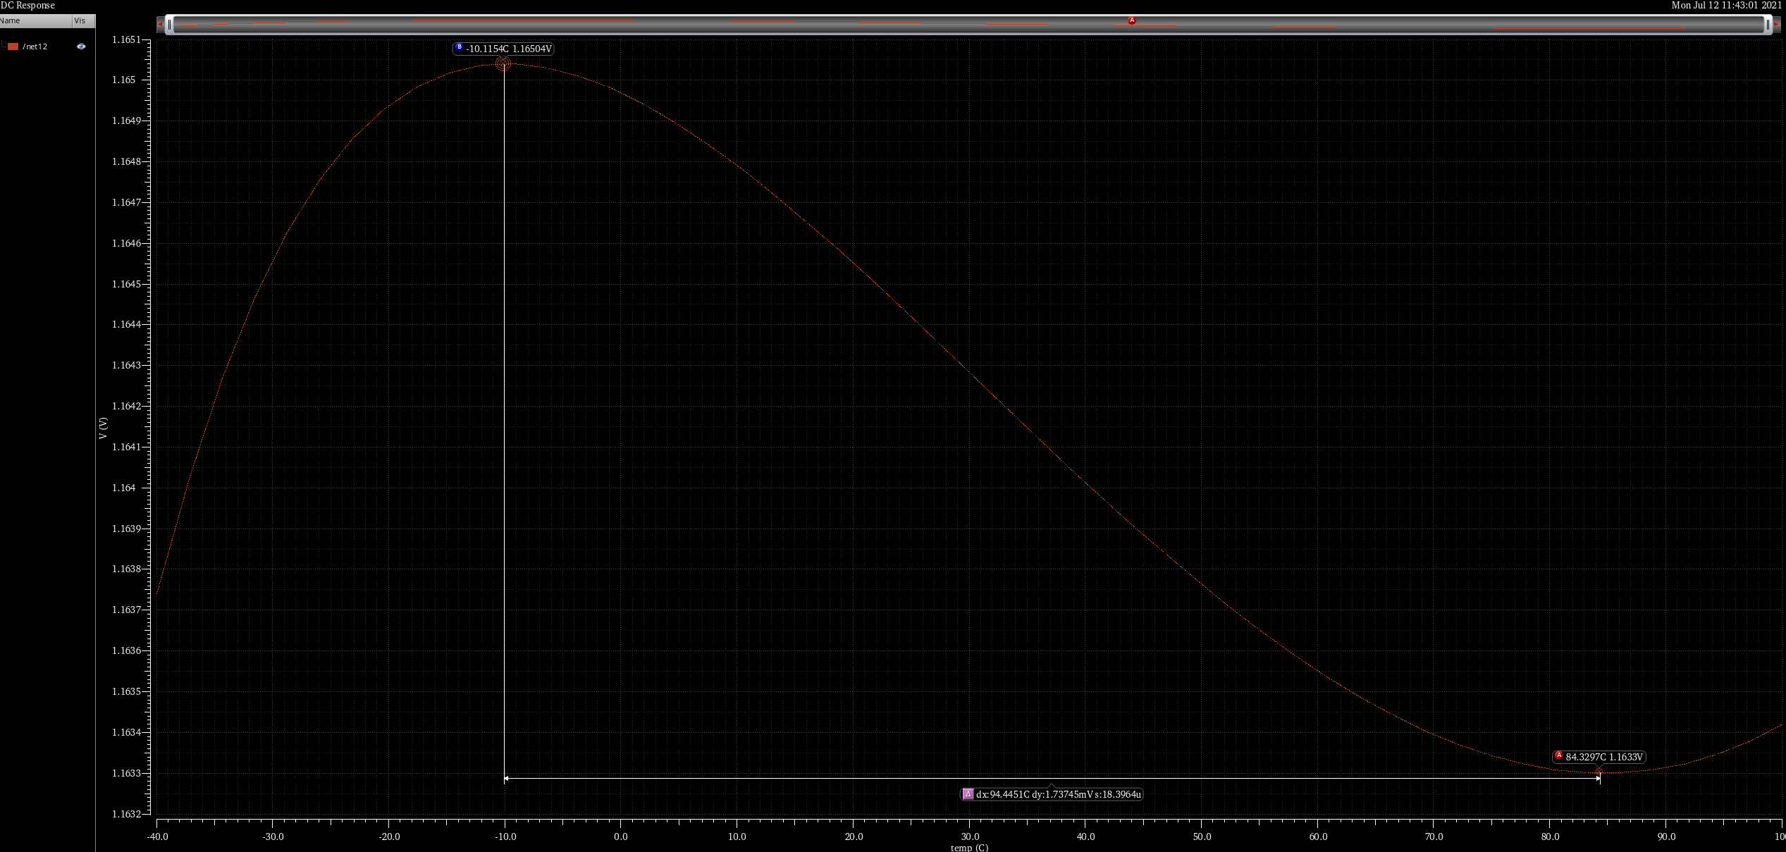
Task: Click the red A marker badge
Action: pyautogui.click(x=1558, y=755)
